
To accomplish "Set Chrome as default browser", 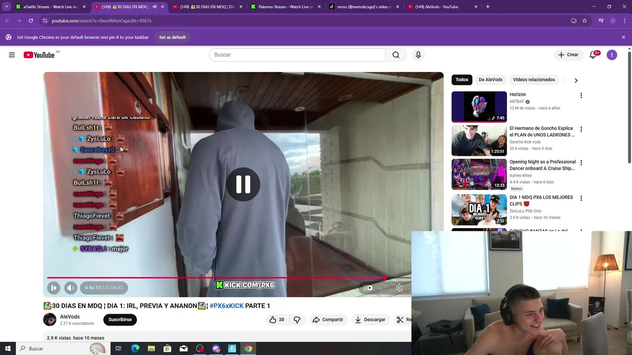I will point(172,37).
